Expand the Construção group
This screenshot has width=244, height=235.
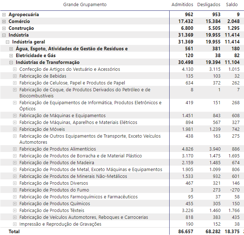tap(4, 28)
